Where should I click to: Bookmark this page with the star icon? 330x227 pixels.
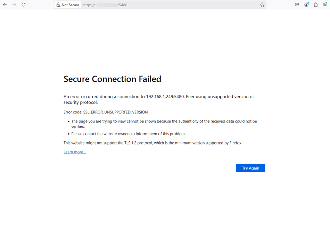point(262,5)
